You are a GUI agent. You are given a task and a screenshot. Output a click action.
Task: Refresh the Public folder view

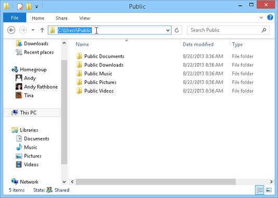[177, 30]
